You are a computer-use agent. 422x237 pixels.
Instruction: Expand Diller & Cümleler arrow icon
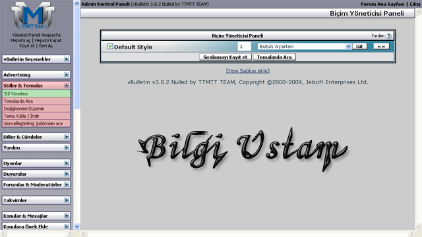pos(67,137)
